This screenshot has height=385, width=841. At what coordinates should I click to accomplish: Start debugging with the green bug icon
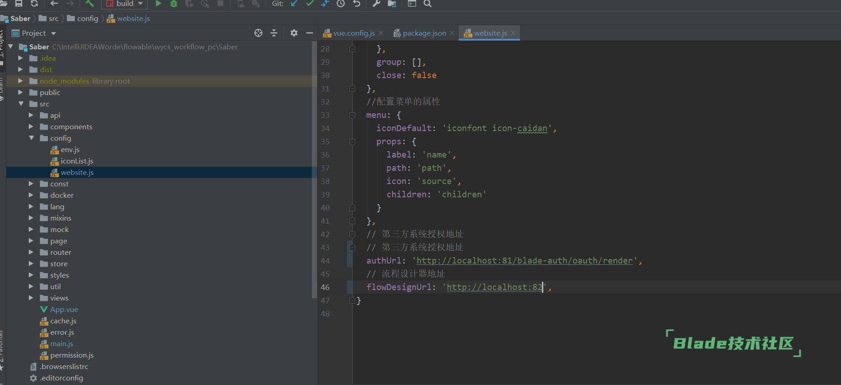tap(174, 4)
